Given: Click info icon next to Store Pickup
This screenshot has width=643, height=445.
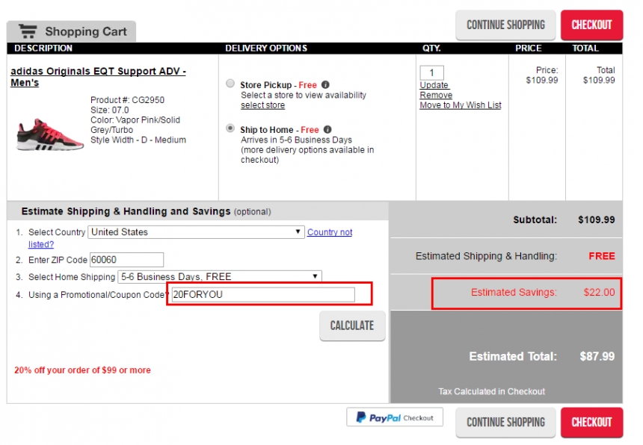Looking at the screenshot, I should tap(325, 84).
